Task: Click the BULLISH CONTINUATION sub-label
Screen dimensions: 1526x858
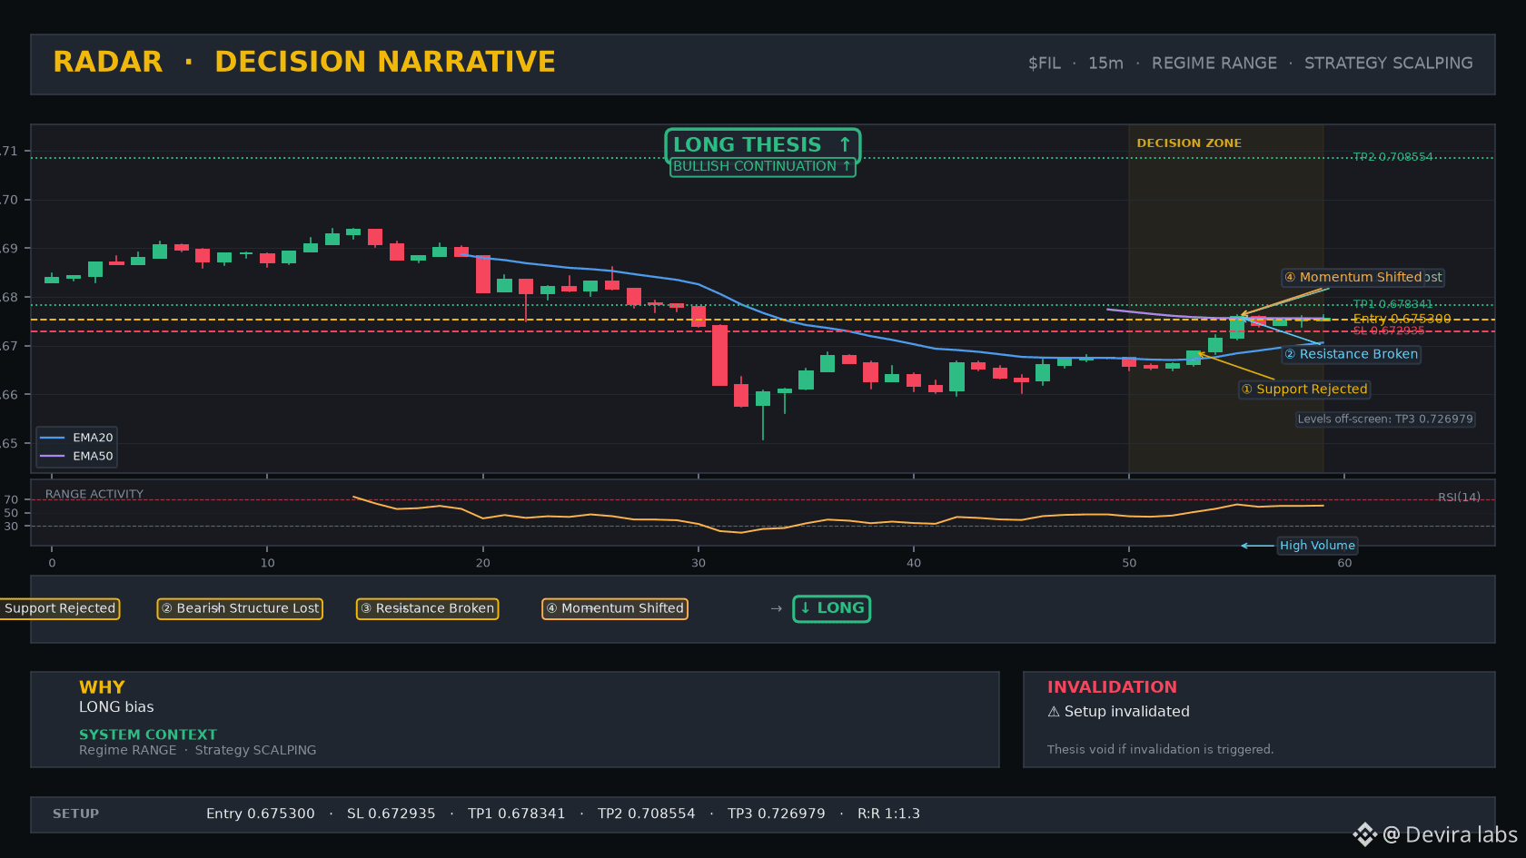Action: click(x=762, y=167)
